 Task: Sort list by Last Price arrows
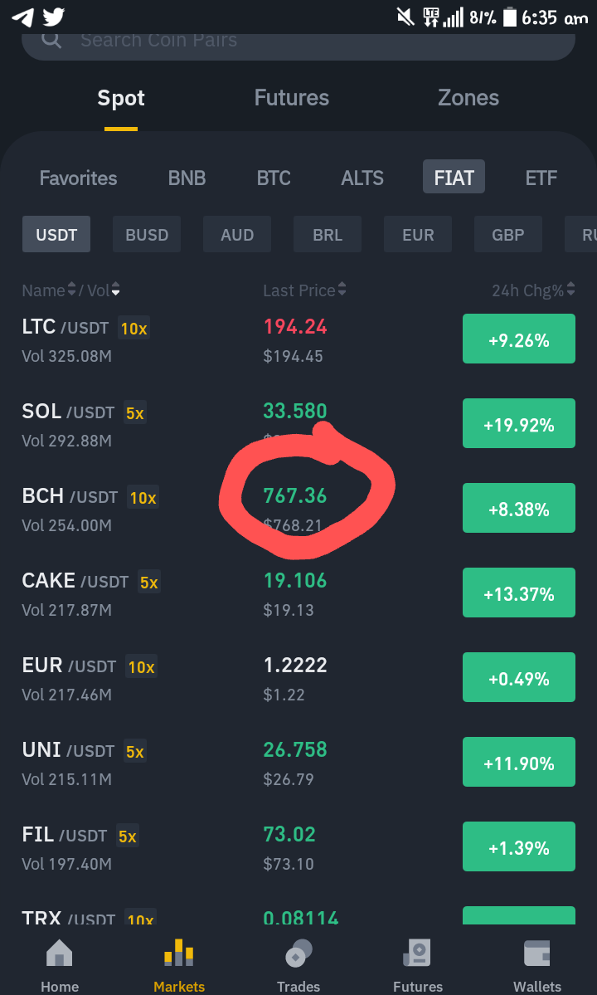(342, 290)
